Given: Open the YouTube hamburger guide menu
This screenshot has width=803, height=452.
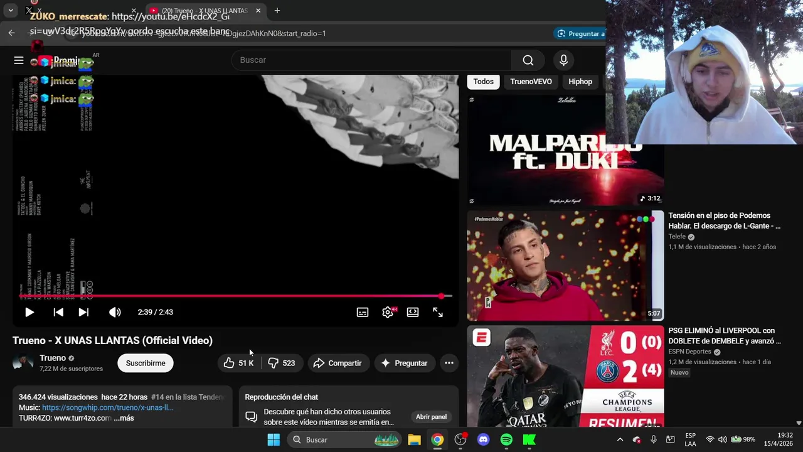Looking at the screenshot, I should tap(19, 60).
